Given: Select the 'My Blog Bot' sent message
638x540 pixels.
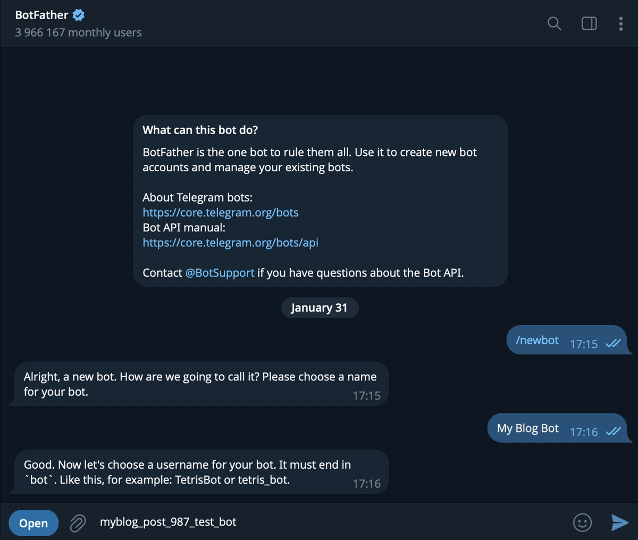Looking at the screenshot, I should click(x=527, y=428).
